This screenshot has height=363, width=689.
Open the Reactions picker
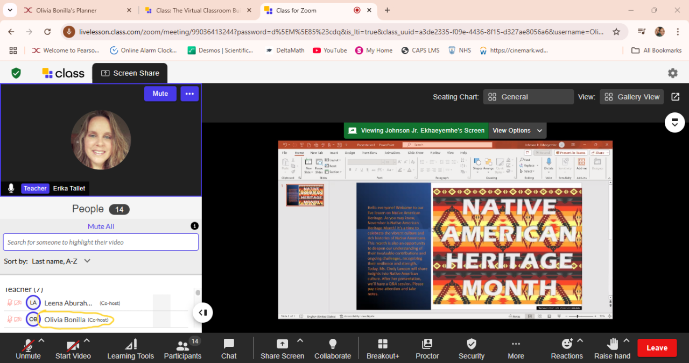click(567, 349)
